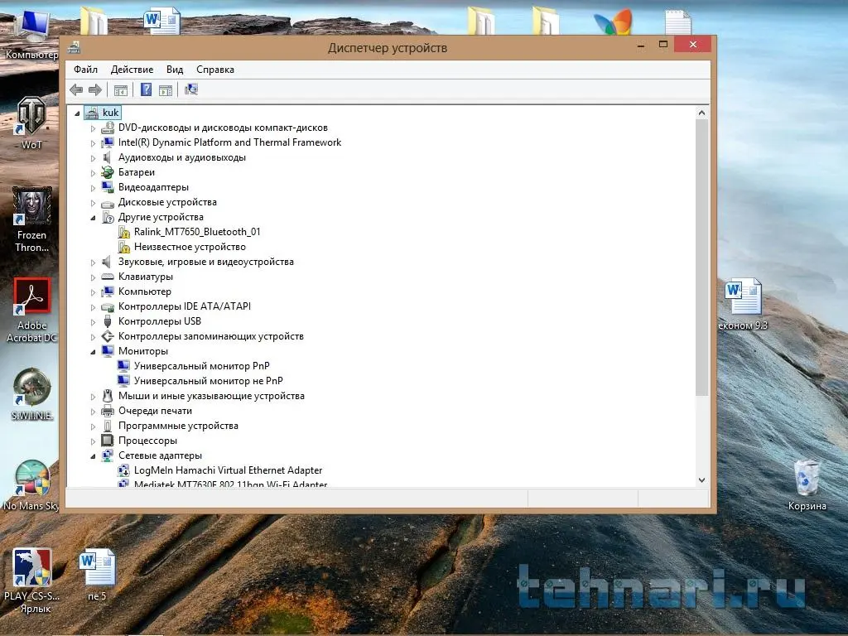Click the Back arrow toolbar button
848x636 pixels.
[76, 89]
